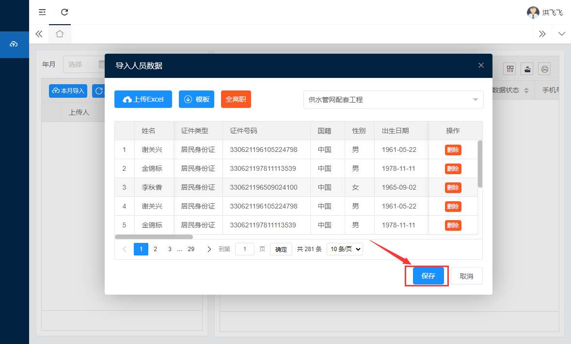Click the table vertical scrollbar
Screen dimensions: 571x344
[x=480, y=164]
